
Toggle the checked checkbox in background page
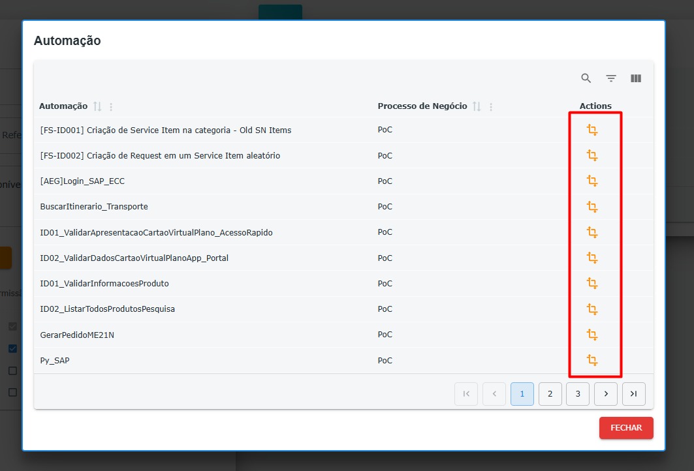(13, 348)
